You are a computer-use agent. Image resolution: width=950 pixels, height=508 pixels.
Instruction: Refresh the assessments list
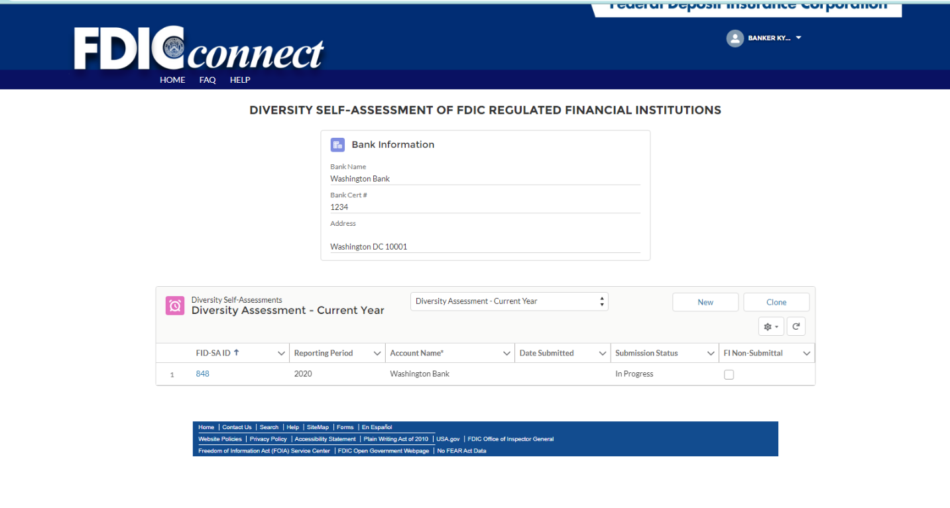point(796,327)
